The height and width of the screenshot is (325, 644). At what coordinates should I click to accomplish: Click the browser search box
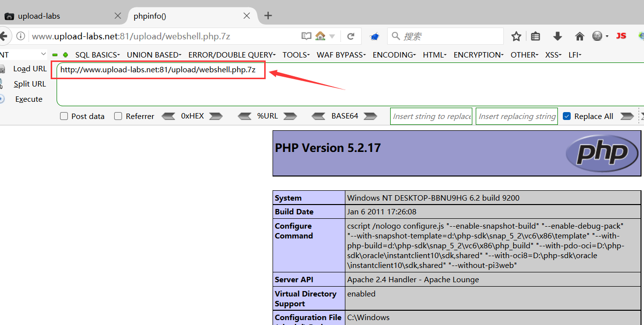[x=445, y=36]
